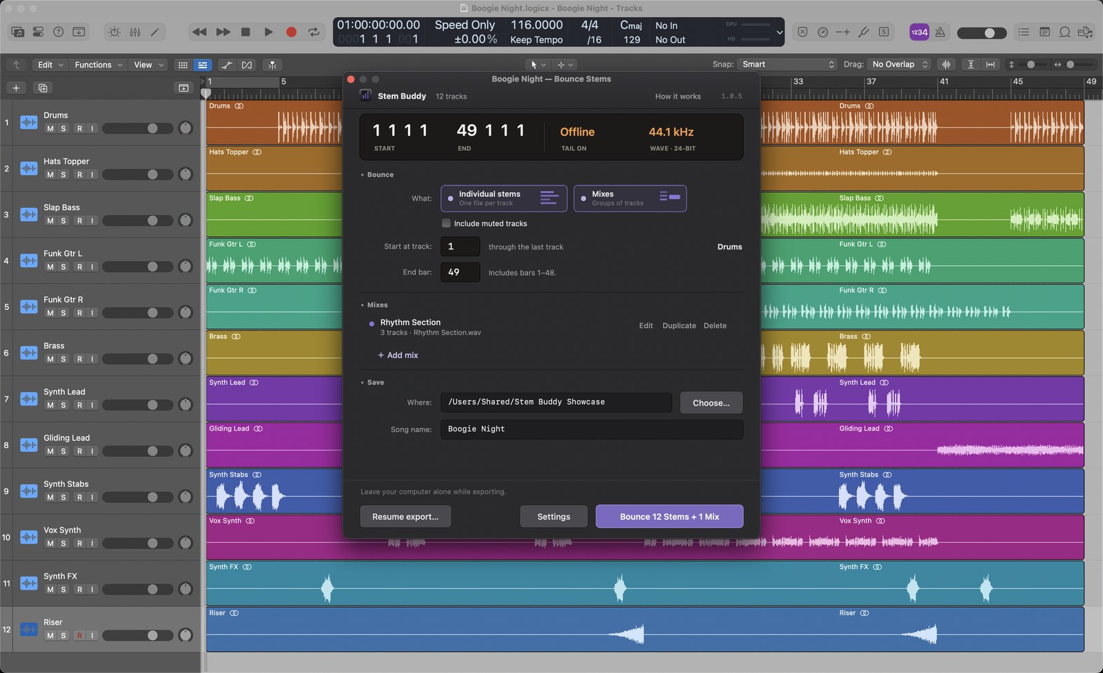Solo the Slap Bass track

[63, 221]
